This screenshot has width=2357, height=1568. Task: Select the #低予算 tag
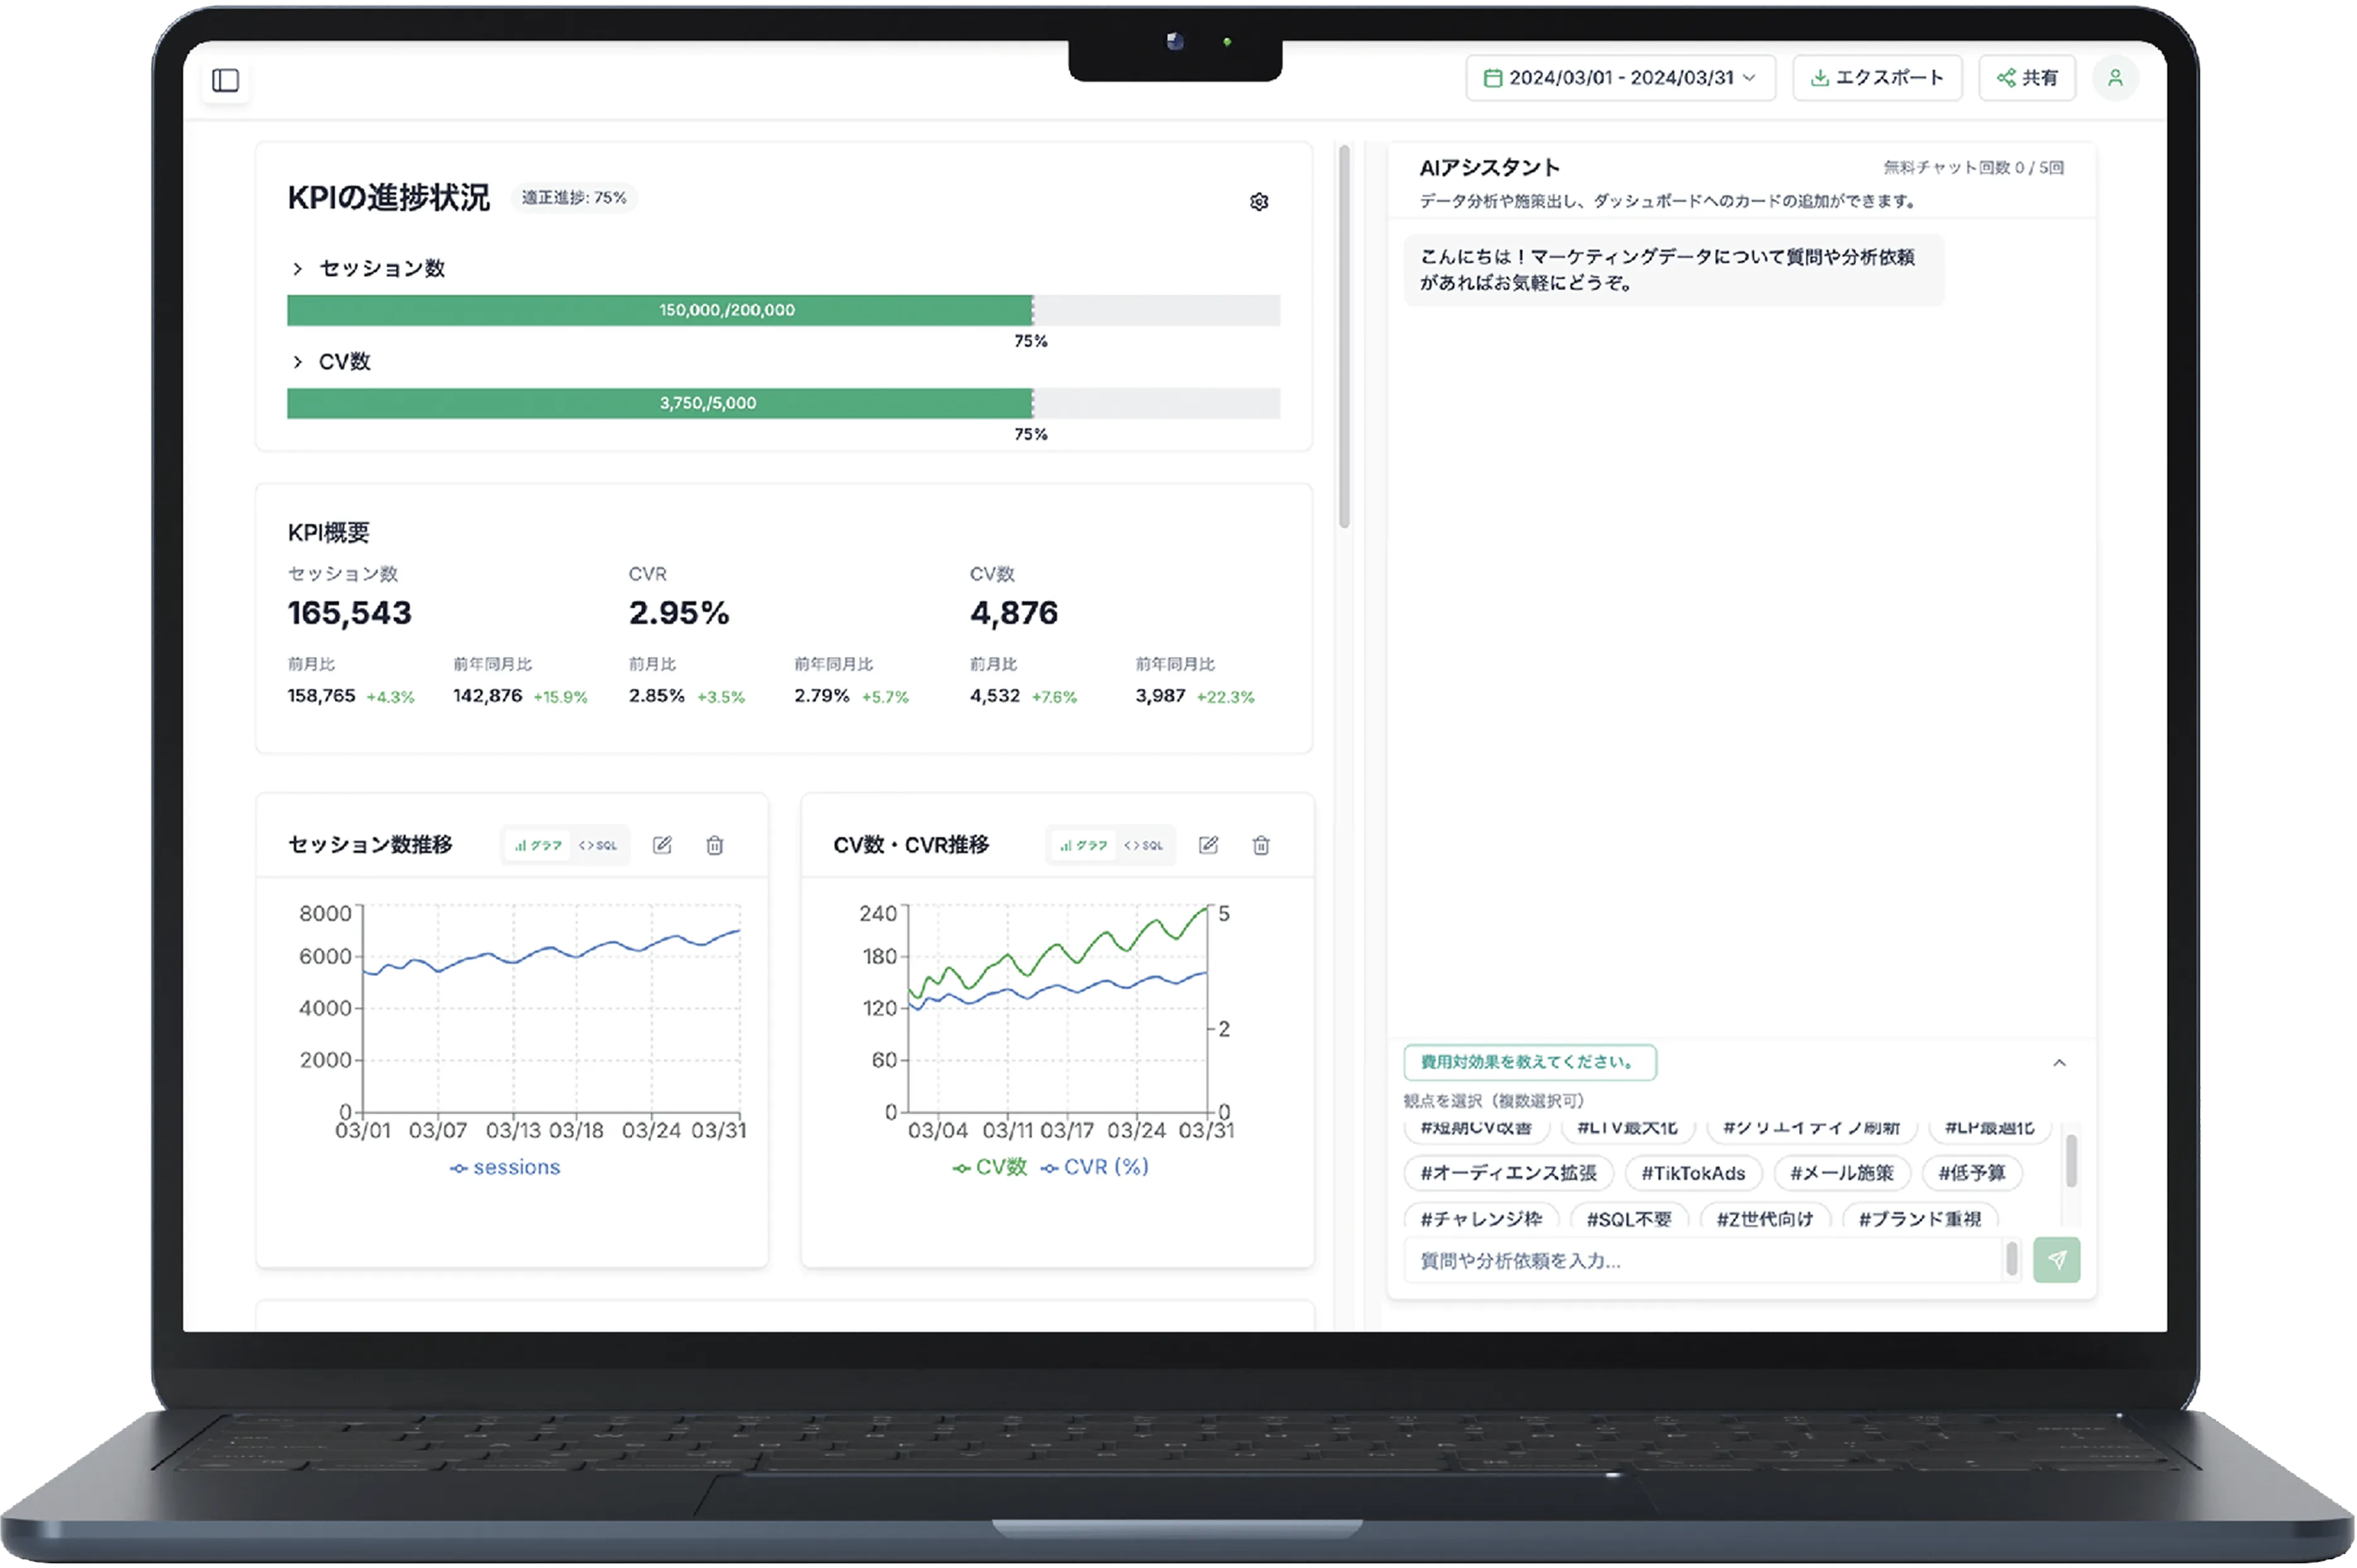(1972, 1173)
